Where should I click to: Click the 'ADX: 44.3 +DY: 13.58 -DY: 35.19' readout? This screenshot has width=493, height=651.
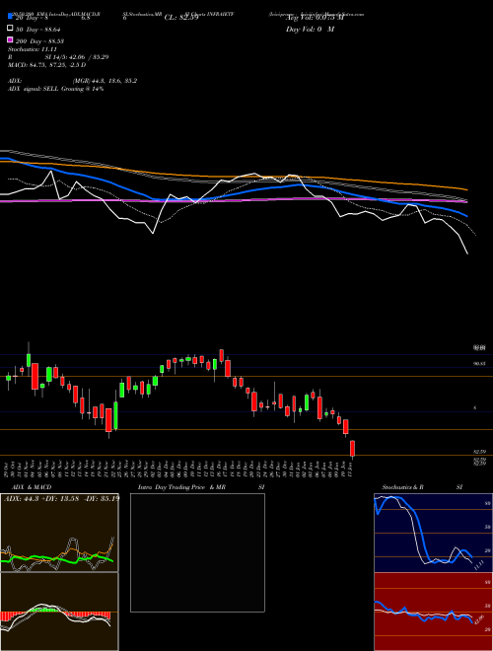coord(61,498)
